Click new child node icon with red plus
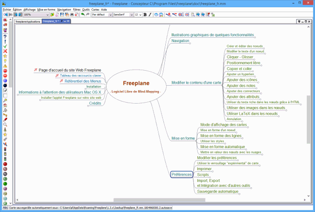The image size is (315, 212). click(168, 15)
